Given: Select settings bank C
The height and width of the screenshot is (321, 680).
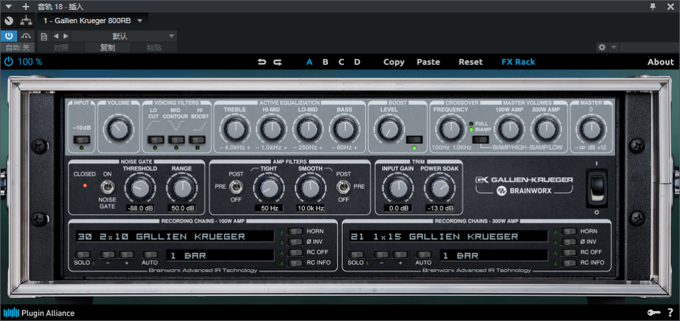Looking at the screenshot, I should point(341,62).
